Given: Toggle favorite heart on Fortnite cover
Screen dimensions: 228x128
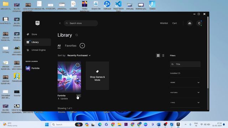Looking at the screenshot, I should tap(78, 65).
